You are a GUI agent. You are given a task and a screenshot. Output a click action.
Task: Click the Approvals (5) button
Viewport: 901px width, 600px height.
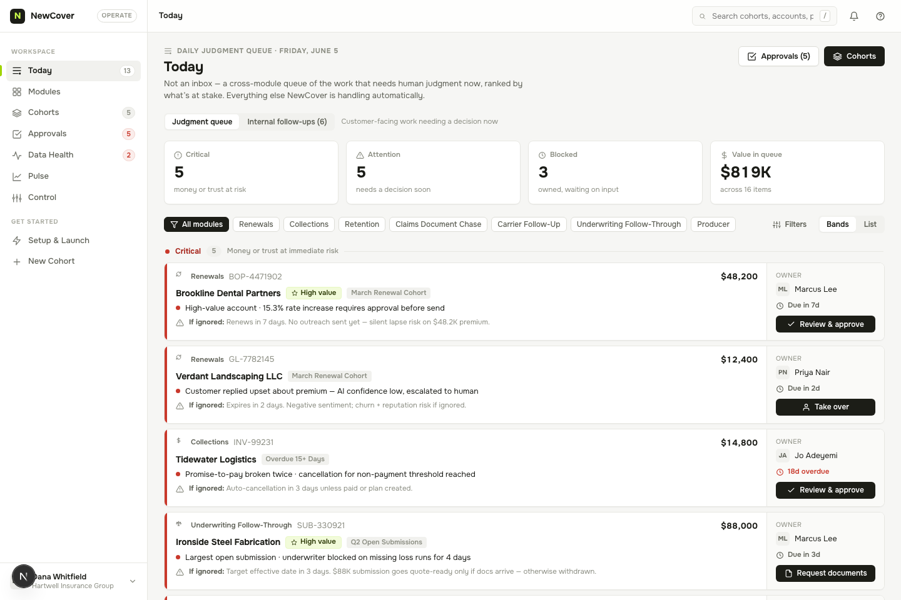point(778,56)
